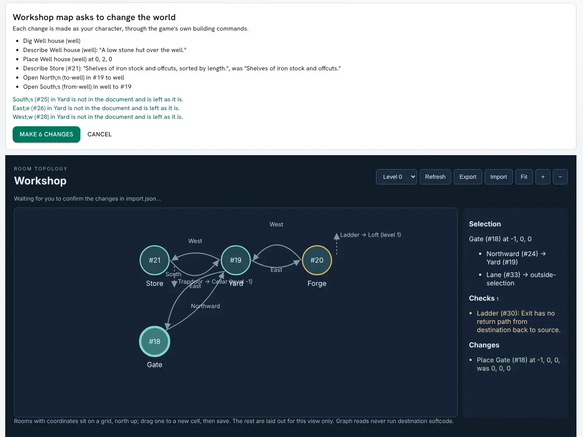Select the #20 Forge room node
Screen dimensions: 583x437
pos(317,260)
